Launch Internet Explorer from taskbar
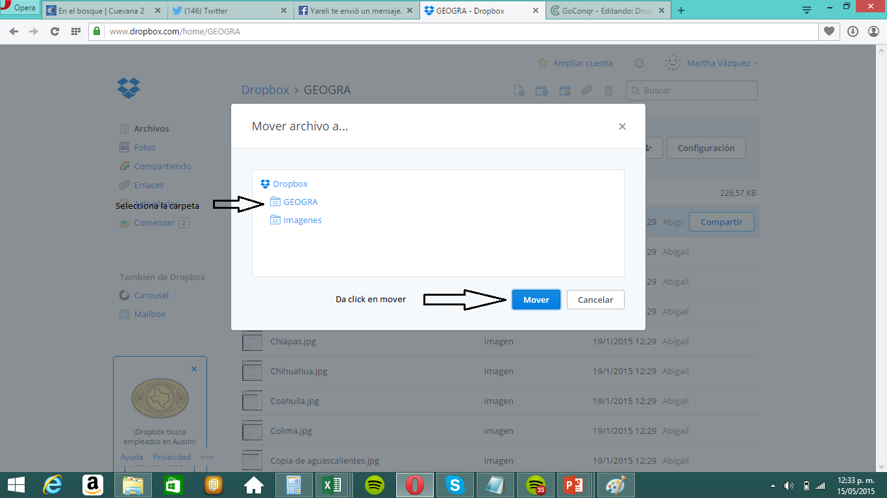The image size is (887, 498). click(53, 485)
